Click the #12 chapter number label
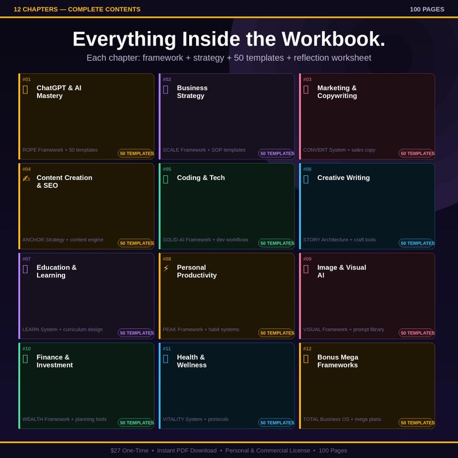The height and width of the screenshot is (458, 458). (x=307, y=348)
